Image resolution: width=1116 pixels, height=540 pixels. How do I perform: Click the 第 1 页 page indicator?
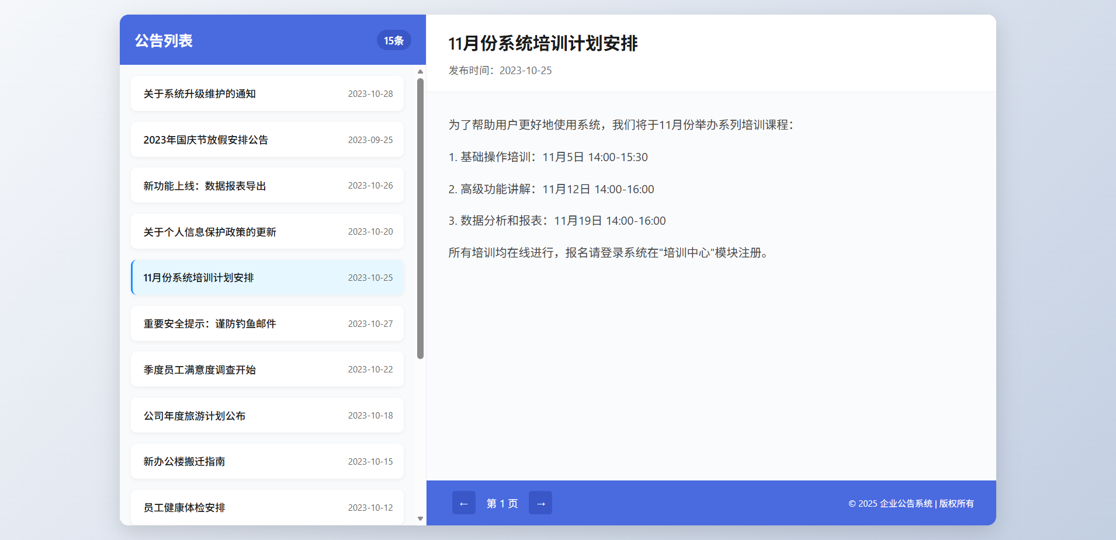501,503
